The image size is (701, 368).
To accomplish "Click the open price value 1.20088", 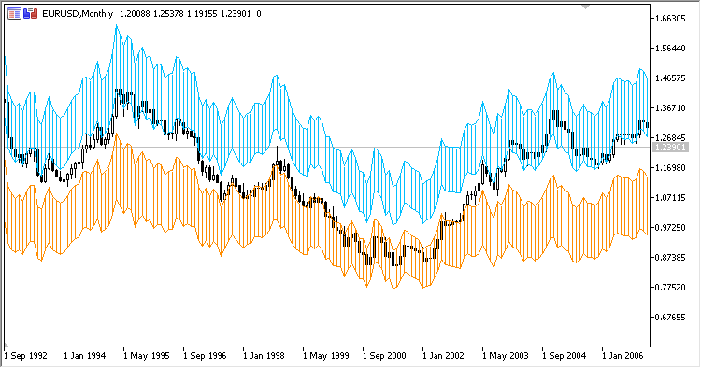I will [x=135, y=14].
